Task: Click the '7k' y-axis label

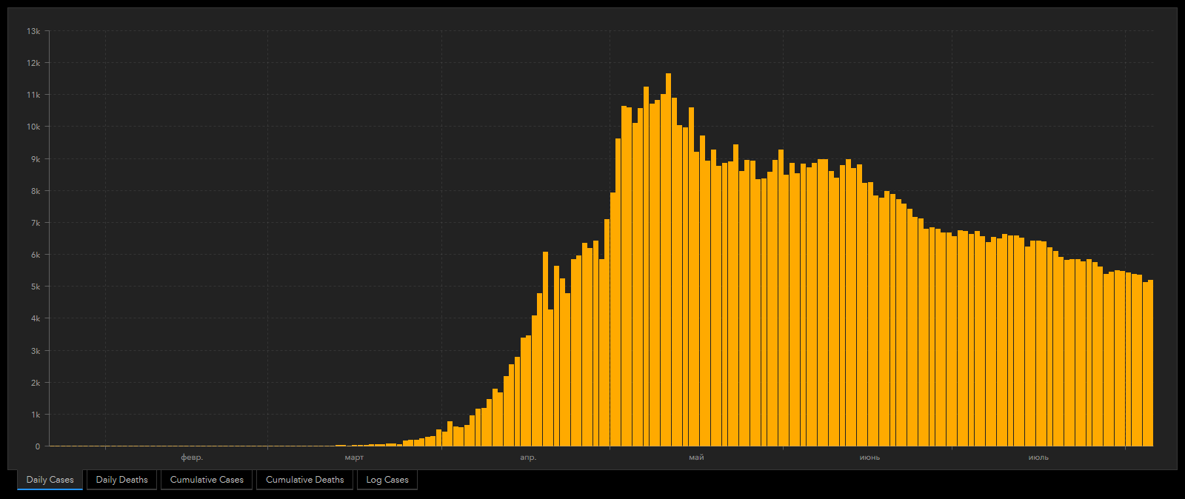Action: [36, 223]
